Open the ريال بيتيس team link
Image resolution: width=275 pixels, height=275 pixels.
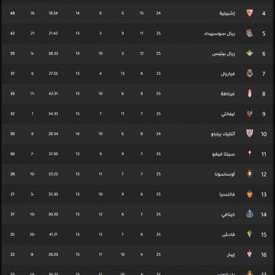(224, 53)
